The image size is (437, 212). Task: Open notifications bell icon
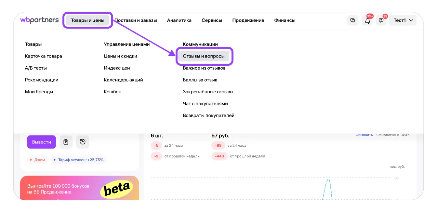point(367,20)
